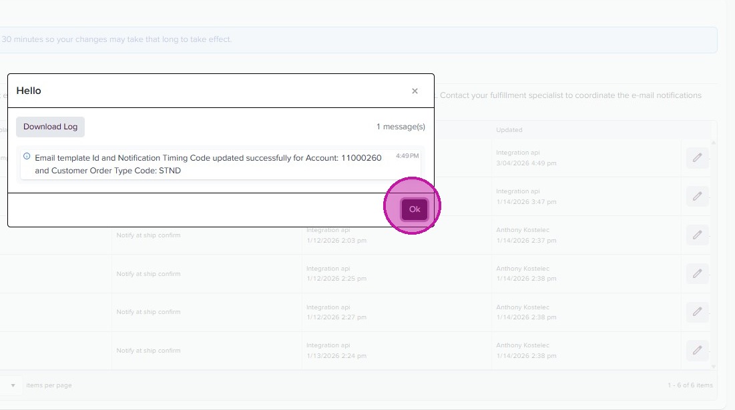Open the pencil editor for the 1/12/2026 2:25 pm row

pos(697,274)
